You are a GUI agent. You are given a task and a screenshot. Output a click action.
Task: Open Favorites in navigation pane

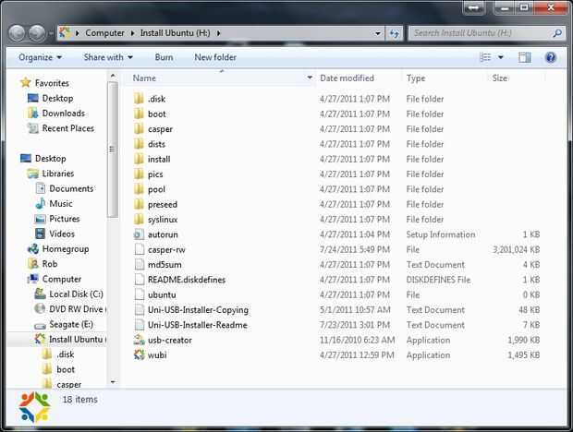pos(45,83)
